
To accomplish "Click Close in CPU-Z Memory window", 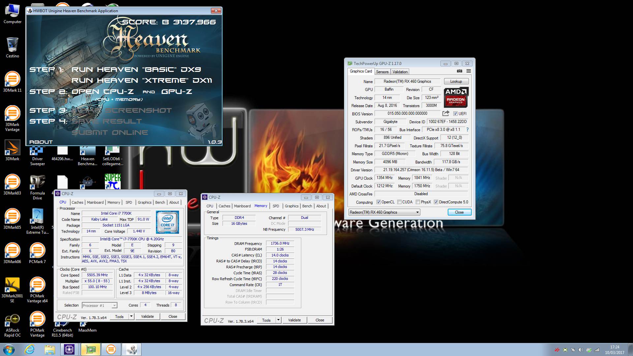I will pos(320,320).
